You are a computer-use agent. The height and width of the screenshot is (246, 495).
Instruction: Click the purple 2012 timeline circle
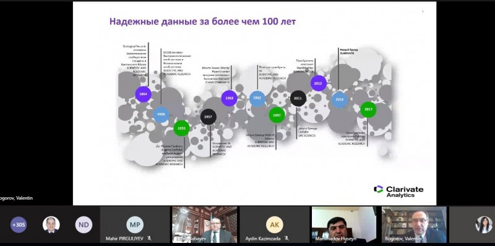(318, 83)
